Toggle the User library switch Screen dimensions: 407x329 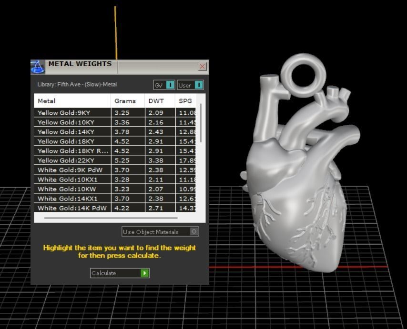pyautogui.click(x=190, y=85)
